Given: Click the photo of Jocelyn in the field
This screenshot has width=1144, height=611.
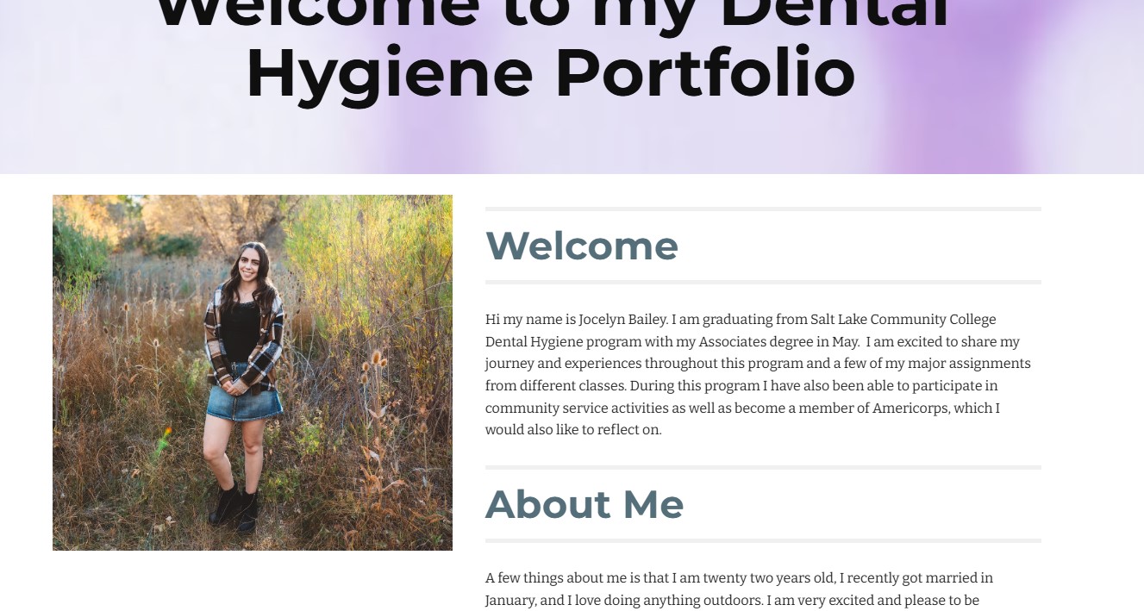Looking at the screenshot, I should (x=253, y=372).
